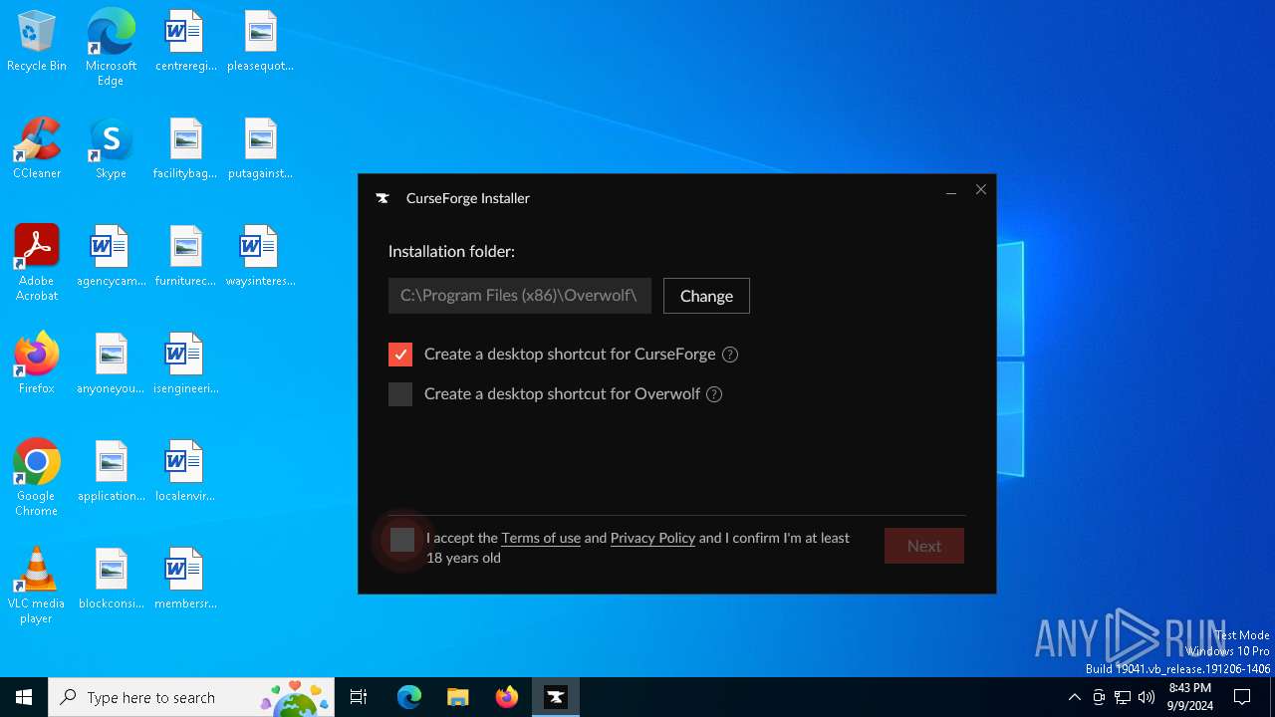
Task: Select the agencycam Word document icon
Action: click(x=111, y=256)
